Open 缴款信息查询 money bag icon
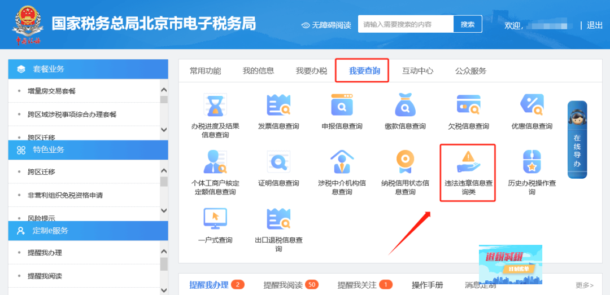Viewport: 610px width, 295px height. pos(405,105)
